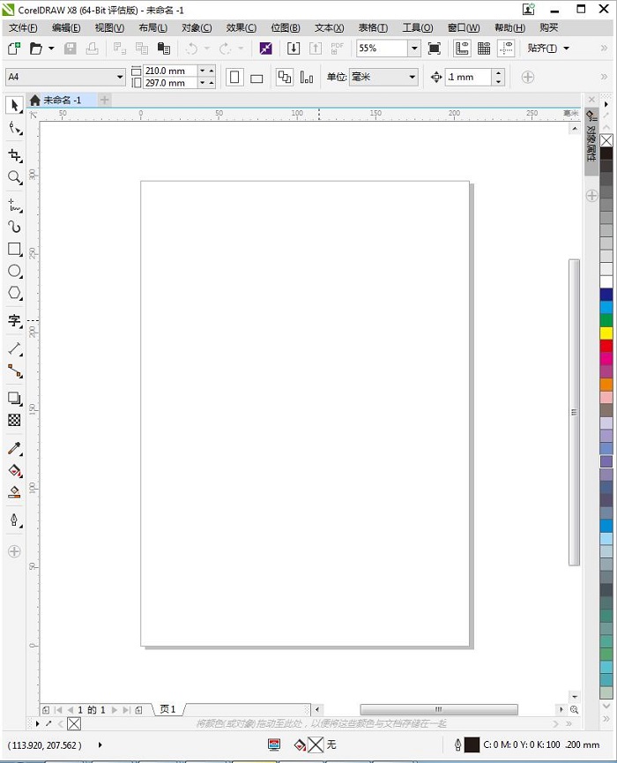The image size is (617, 763).
Task: Pick the Drop Shadow tool
Action: click(15, 399)
